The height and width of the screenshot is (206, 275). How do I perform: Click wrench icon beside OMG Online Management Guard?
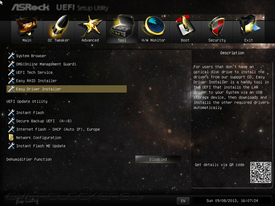pos(11,64)
